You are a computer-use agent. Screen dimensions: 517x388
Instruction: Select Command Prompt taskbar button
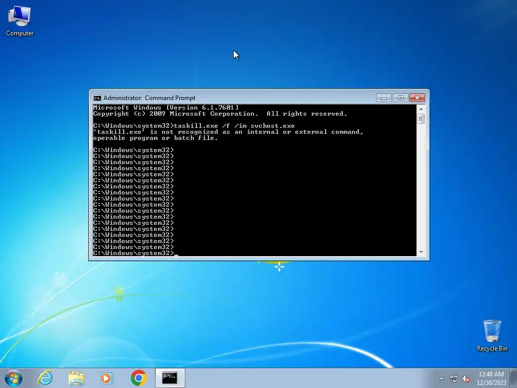[170, 378]
